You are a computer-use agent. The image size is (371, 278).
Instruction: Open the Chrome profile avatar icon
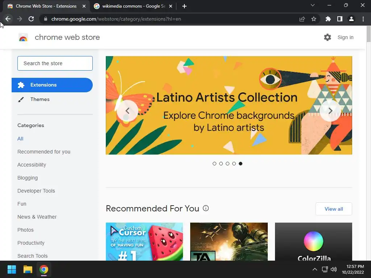(351, 19)
